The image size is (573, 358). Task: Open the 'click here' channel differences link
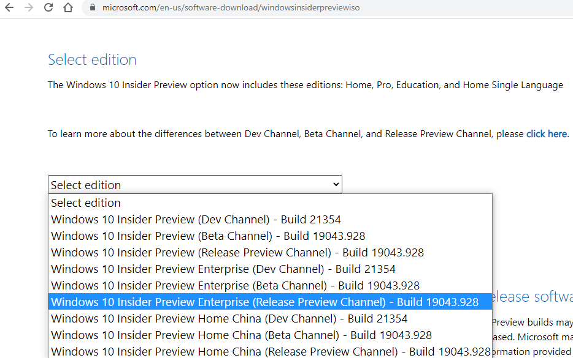pyautogui.click(x=547, y=134)
